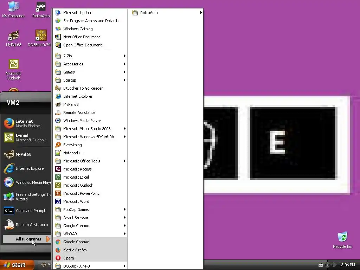The height and width of the screenshot is (270, 360).
Task: Click the taskbar MyPal window button
Action: pos(45,265)
